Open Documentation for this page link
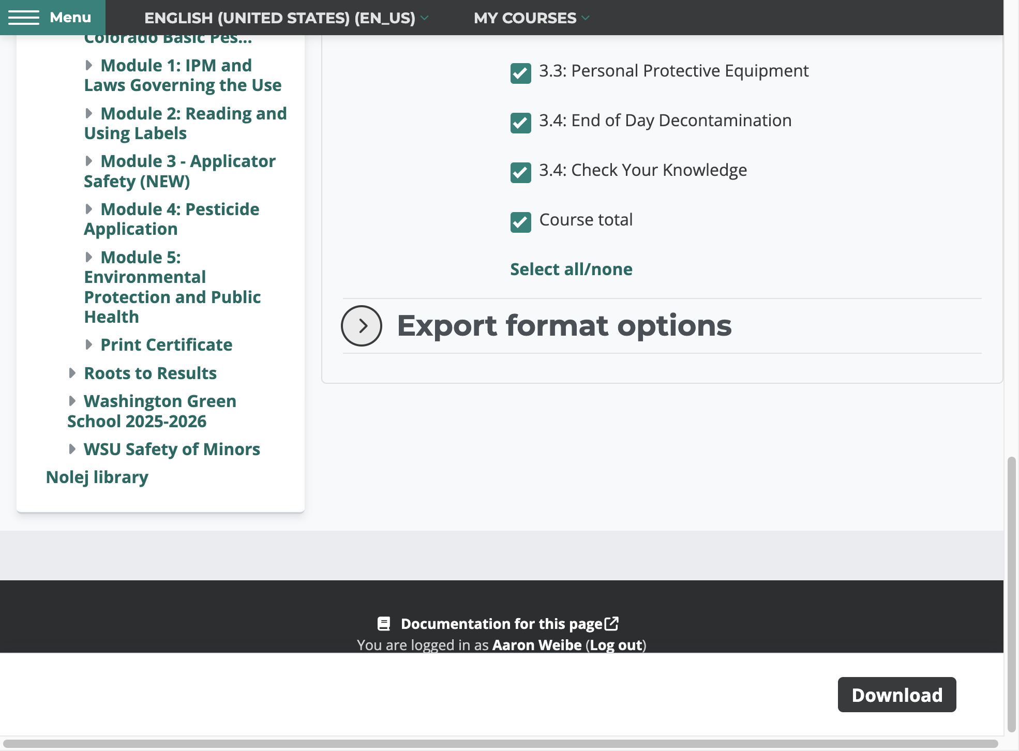The width and height of the screenshot is (1019, 751). (502, 624)
